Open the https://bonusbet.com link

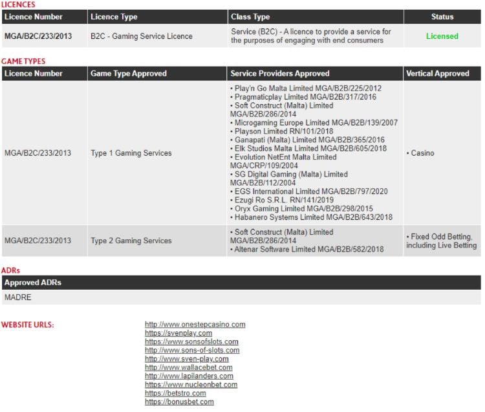[179, 402]
